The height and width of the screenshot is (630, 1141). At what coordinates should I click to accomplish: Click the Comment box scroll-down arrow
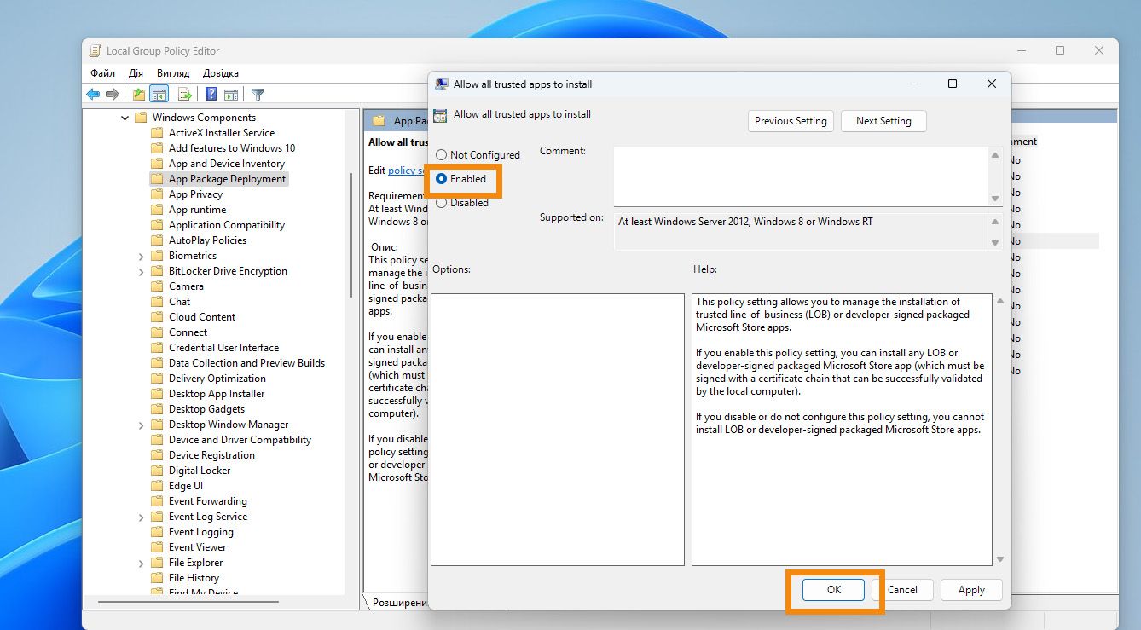(994, 199)
